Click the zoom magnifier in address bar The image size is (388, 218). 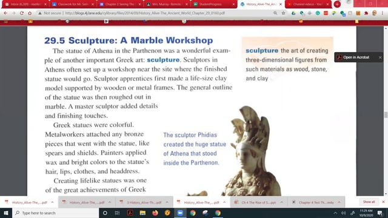click(x=275, y=13)
